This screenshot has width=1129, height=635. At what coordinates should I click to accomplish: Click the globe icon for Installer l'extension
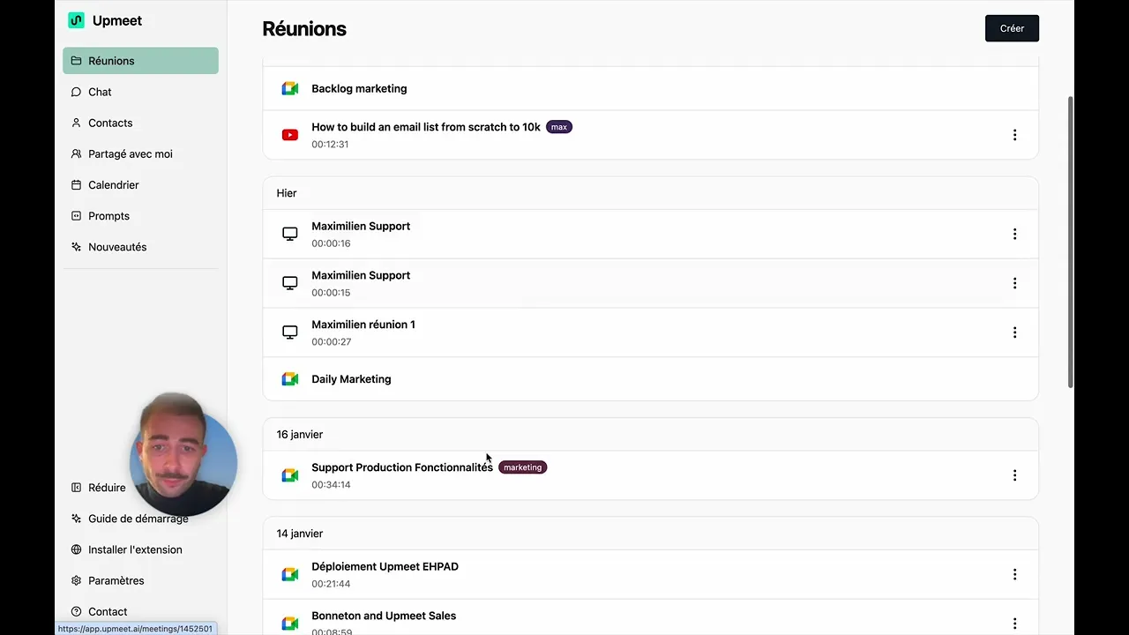77,549
